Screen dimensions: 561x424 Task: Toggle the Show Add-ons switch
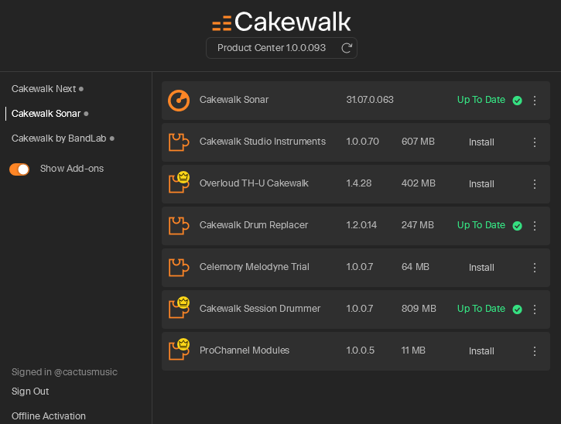19,169
